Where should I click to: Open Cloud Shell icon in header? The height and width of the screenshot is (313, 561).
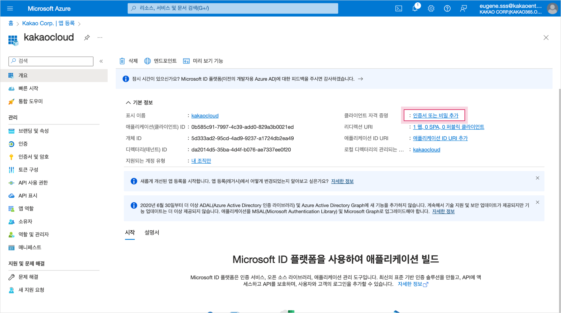pyautogui.click(x=399, y=8)
